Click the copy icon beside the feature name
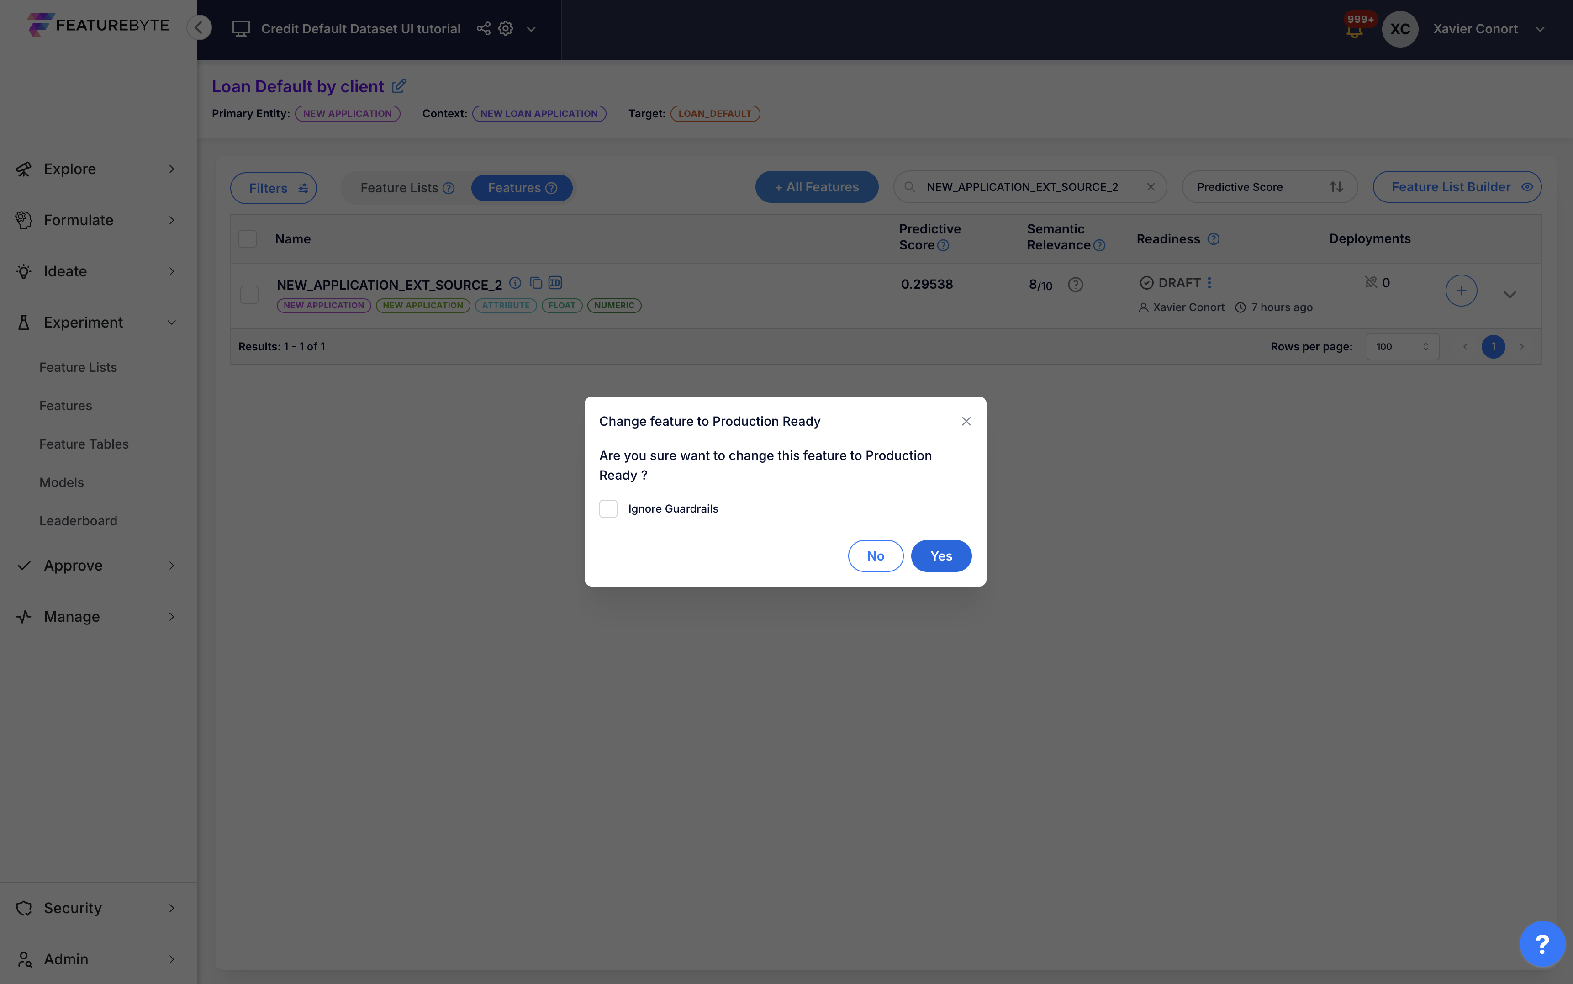 (x=535, y=283)
